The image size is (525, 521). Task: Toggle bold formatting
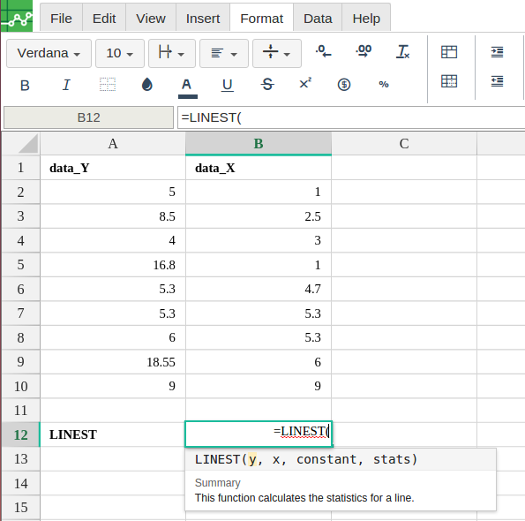coord(25,86)
